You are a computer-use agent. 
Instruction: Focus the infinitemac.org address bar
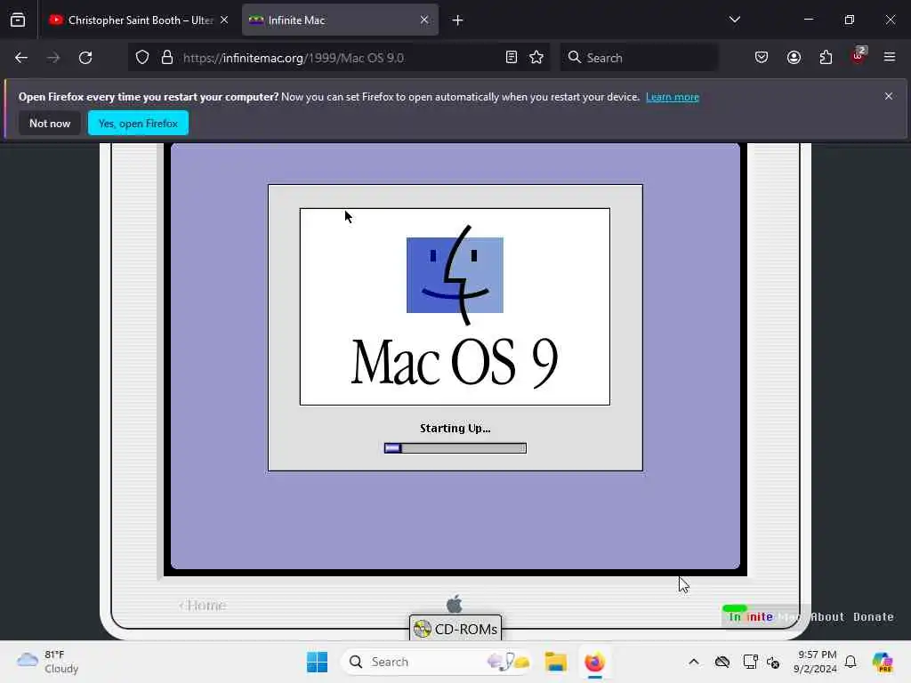click(x=340, y=58)
